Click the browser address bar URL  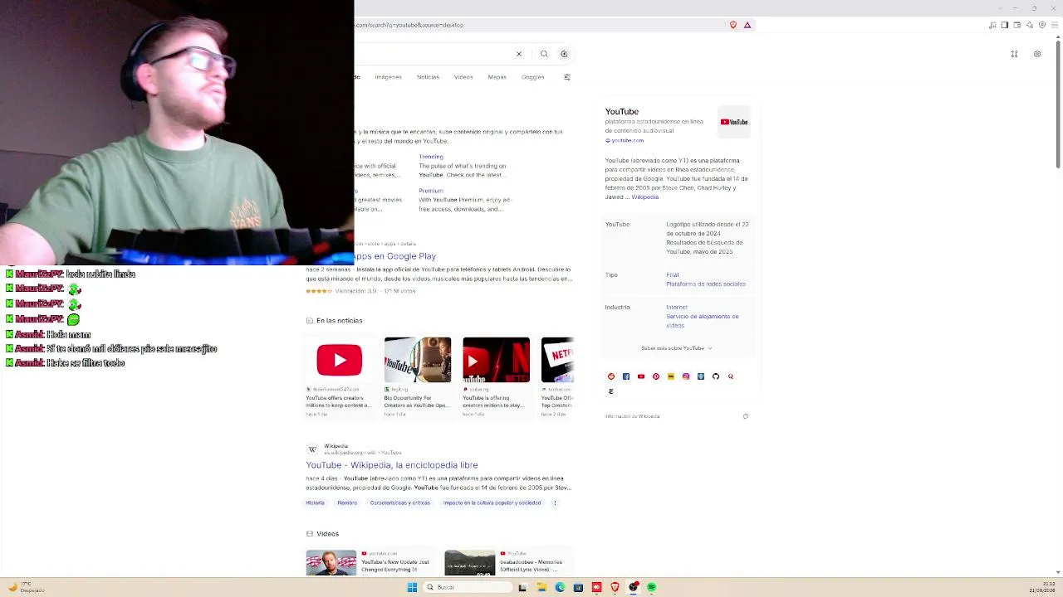click(409, 25)
